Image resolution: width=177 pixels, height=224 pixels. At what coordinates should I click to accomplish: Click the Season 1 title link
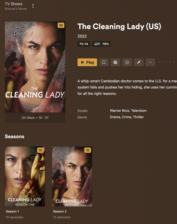click(x=12, y=211)
